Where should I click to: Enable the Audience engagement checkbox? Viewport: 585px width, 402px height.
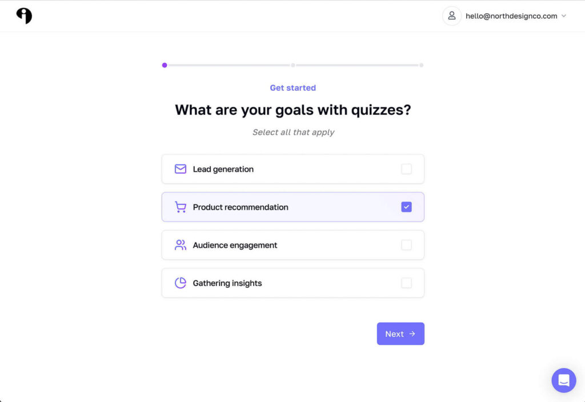(x=406, y=245)
